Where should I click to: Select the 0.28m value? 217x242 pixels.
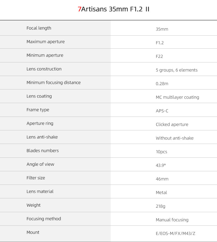click(162, 84)
